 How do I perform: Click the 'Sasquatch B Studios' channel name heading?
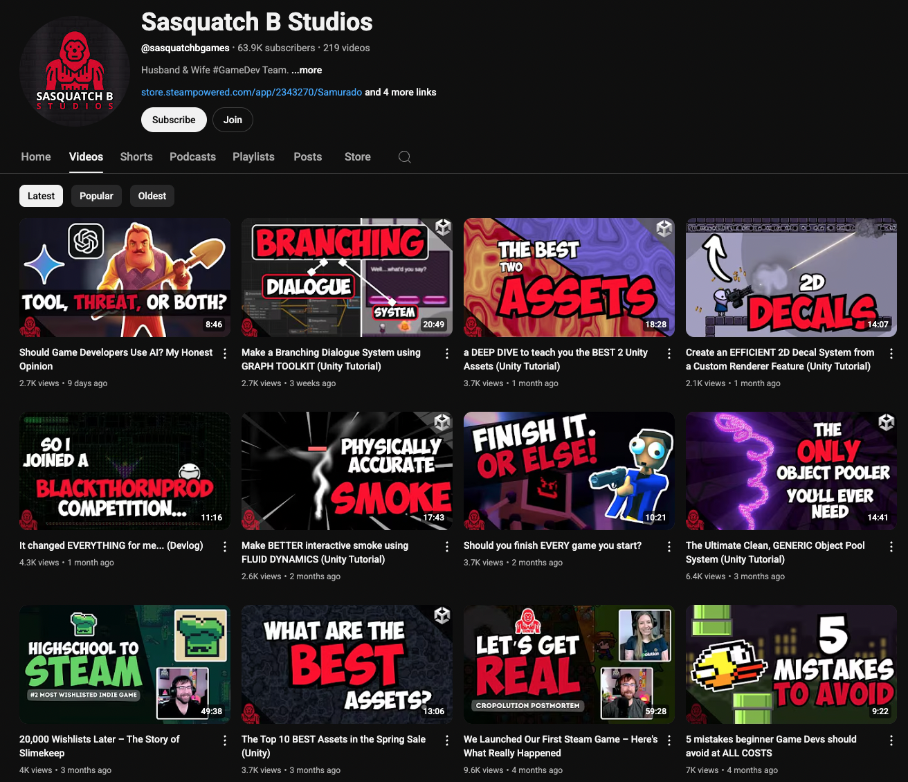257,22
